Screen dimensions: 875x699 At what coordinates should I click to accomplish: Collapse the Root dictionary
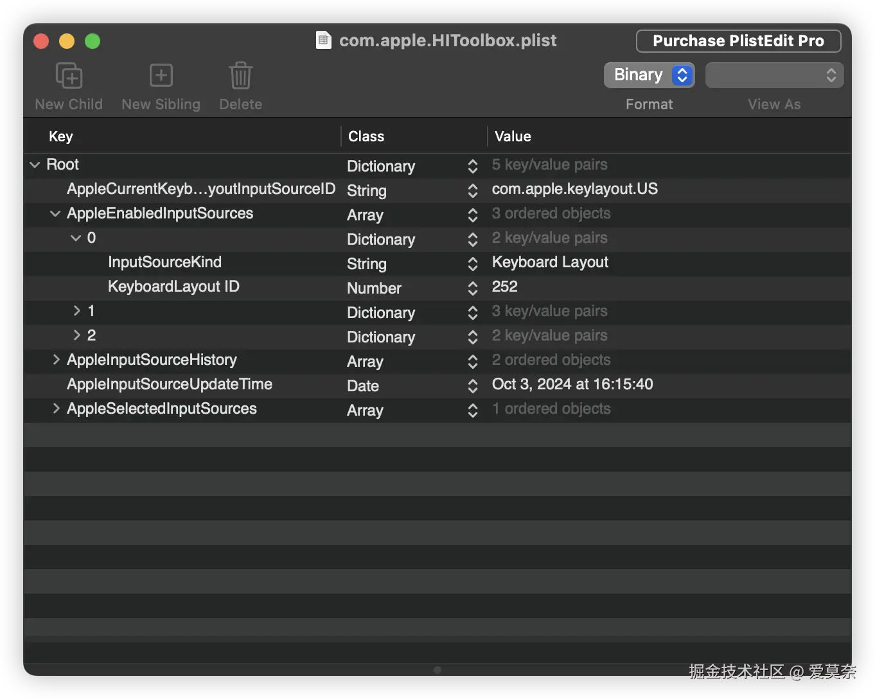pyautogui.click(x=35, y=165)
